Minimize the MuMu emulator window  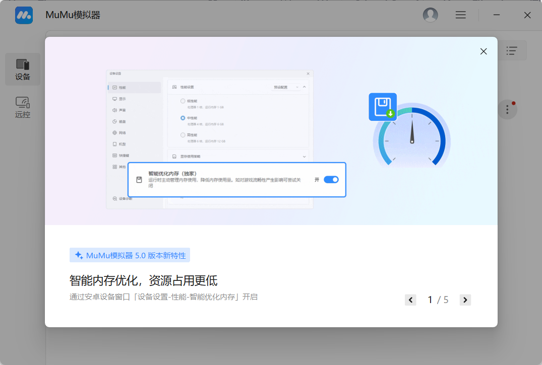pyautogui.click(x=497, y=15)
